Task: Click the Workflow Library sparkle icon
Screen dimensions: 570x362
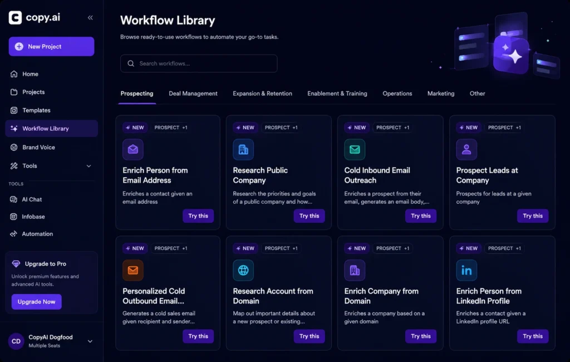Action: pos(14,129)
